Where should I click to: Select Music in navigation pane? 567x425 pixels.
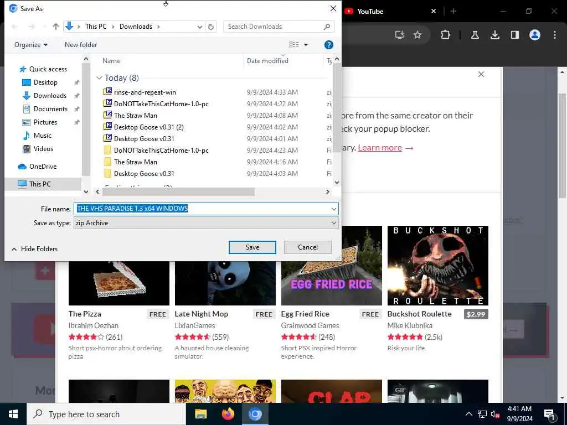click(x=42, y=136)
